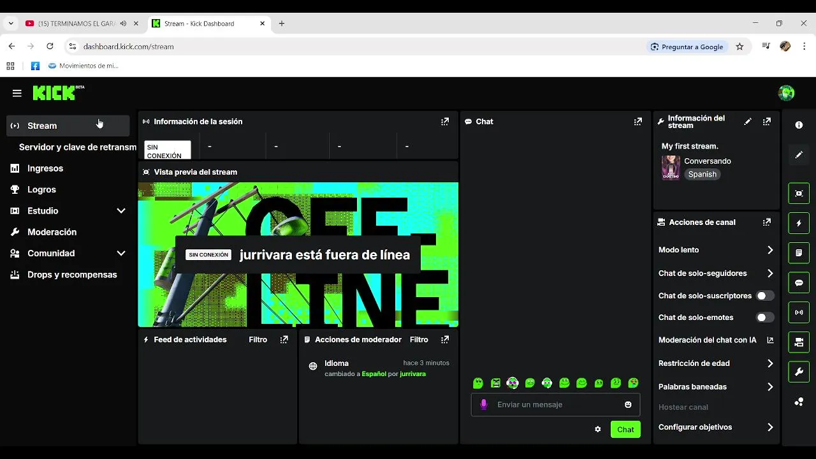
Task: Bookmark this page with star icon
Action: [739, 47]
